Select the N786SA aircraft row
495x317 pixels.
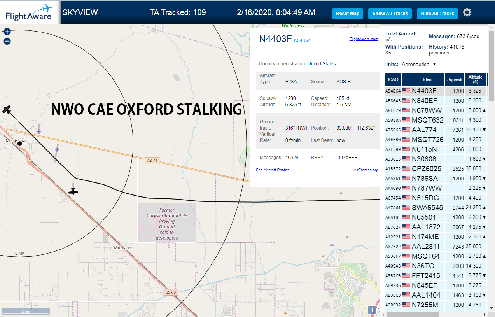[436, 179]
